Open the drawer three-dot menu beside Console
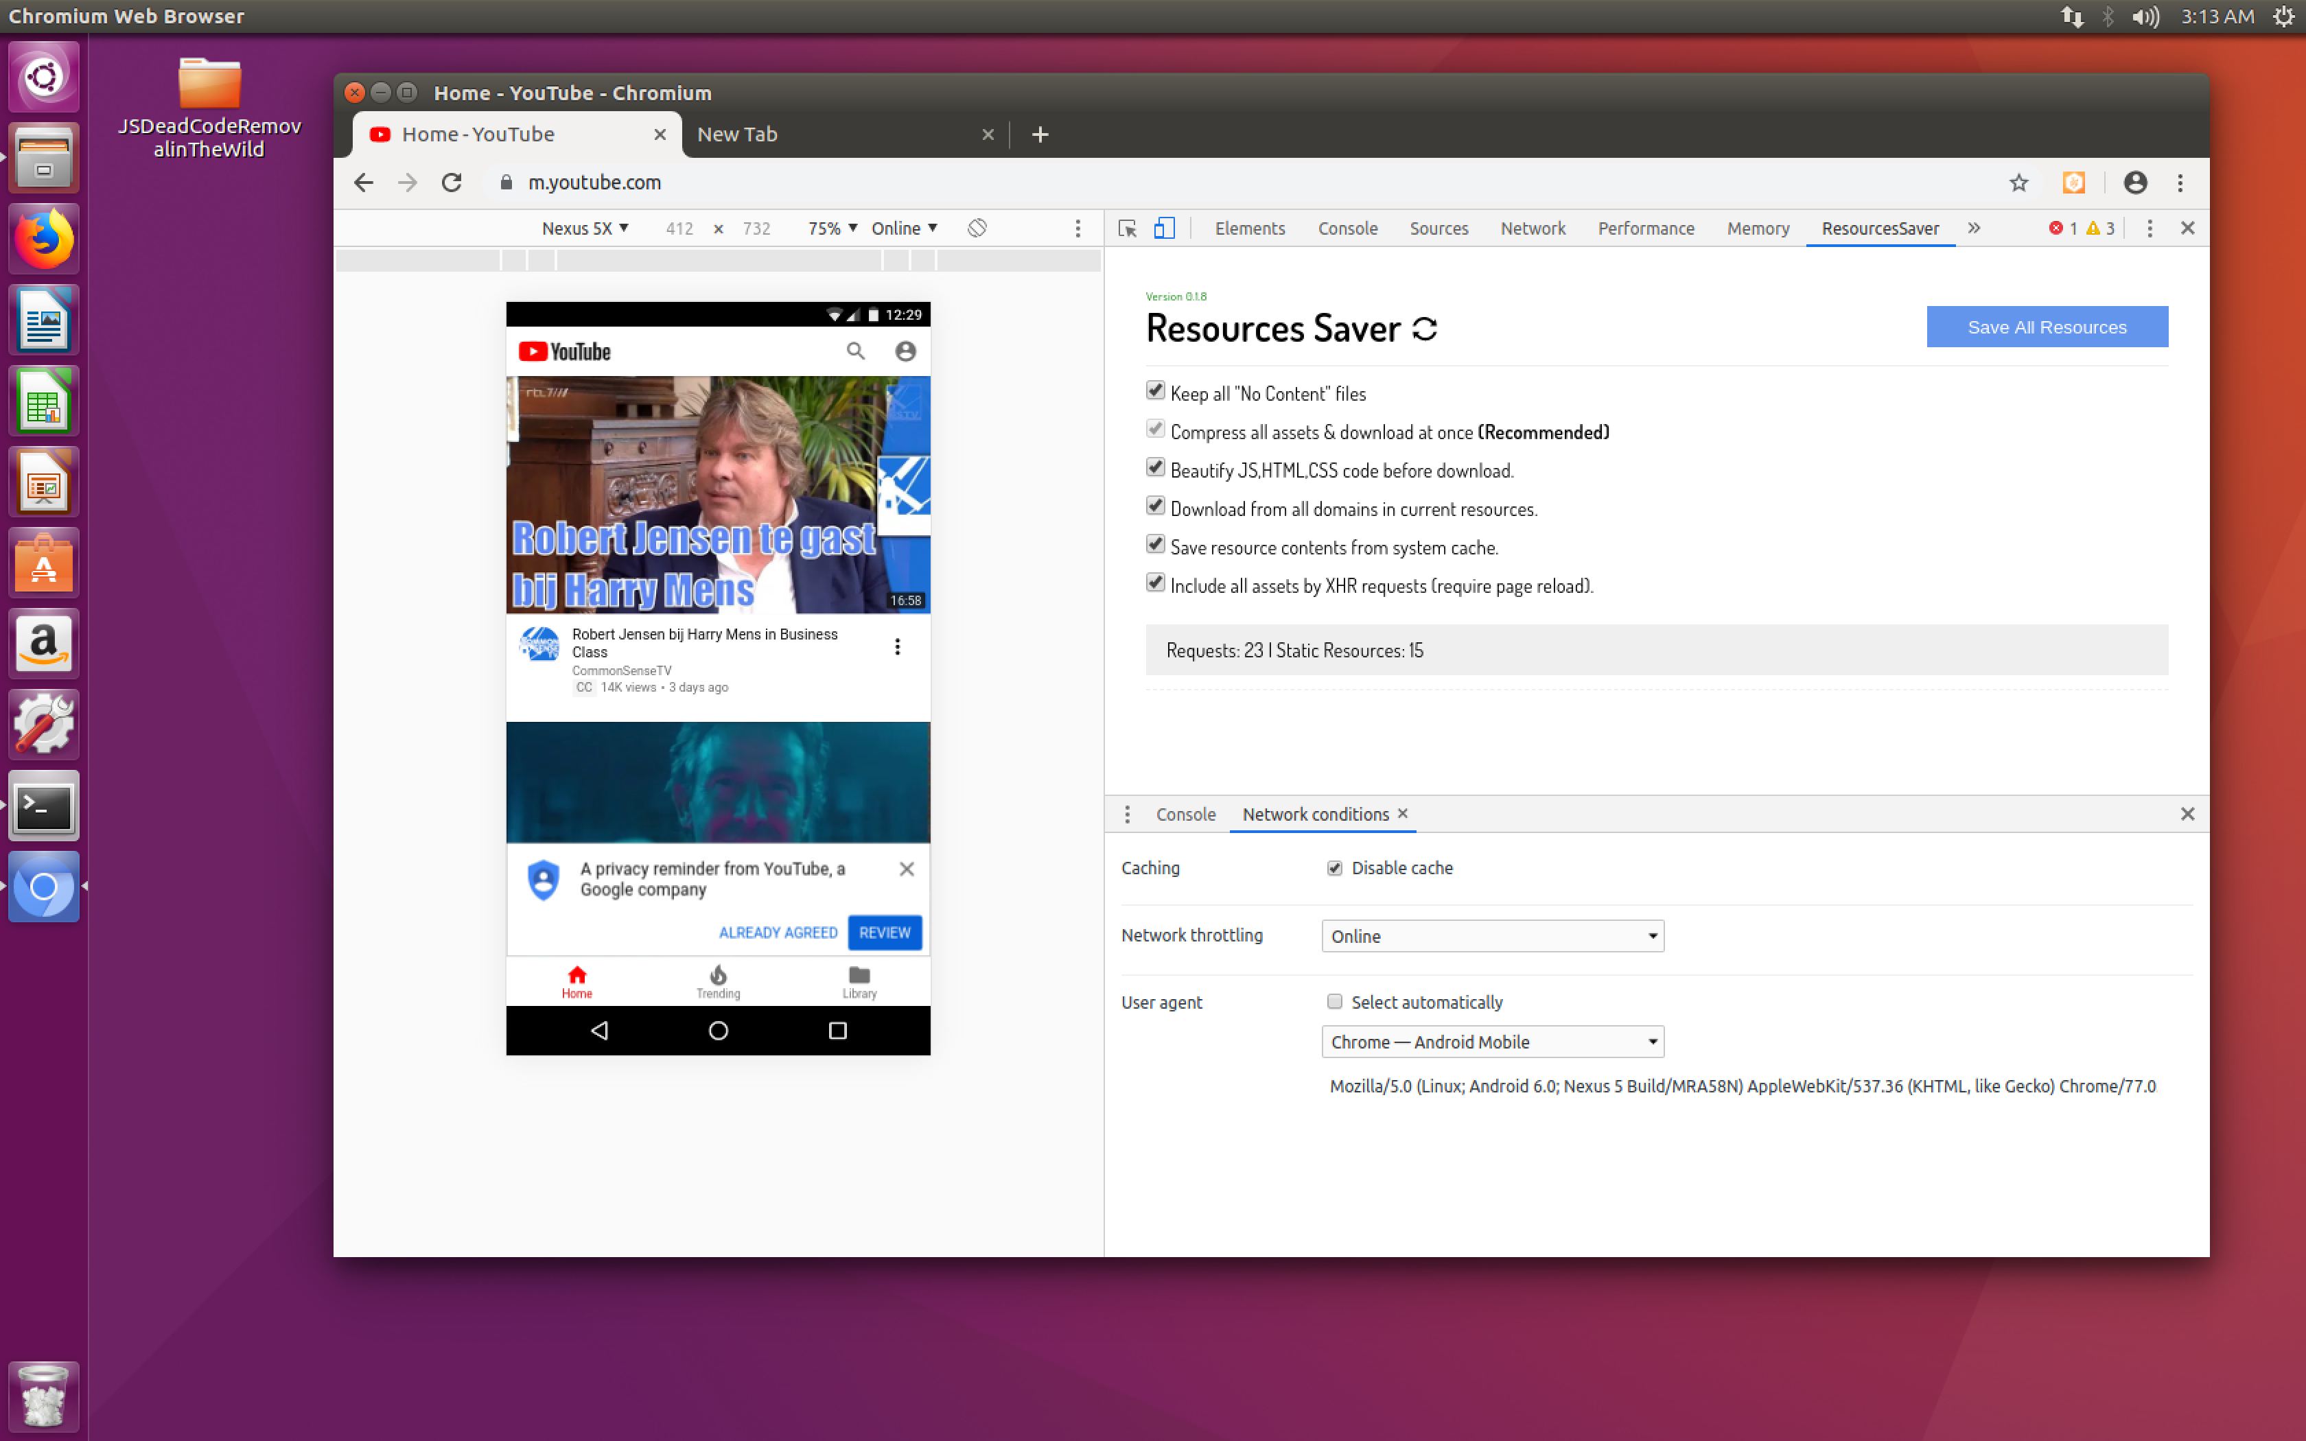The width and height of the screenshot is (2306, 1441). click(1128, 814)
